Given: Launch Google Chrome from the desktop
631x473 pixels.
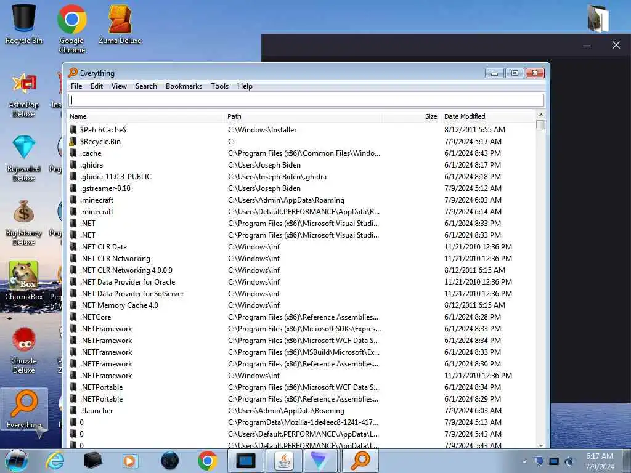Looking at the screenshot, I should [71, 29].
